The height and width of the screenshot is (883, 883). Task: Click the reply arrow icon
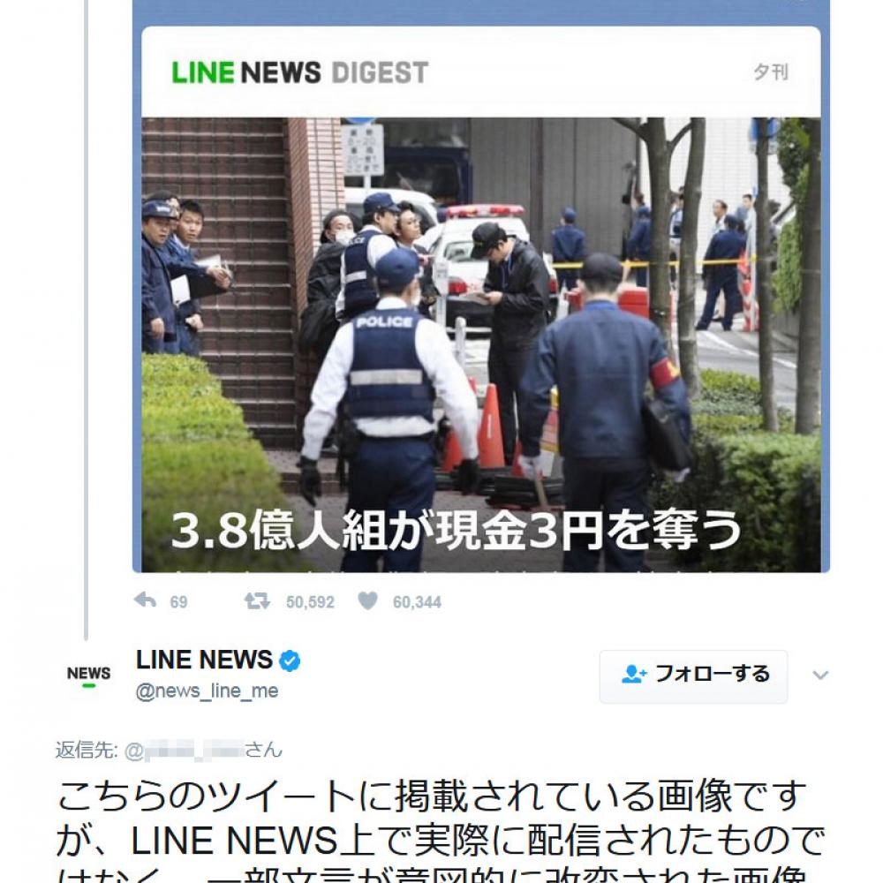(146, 600)
